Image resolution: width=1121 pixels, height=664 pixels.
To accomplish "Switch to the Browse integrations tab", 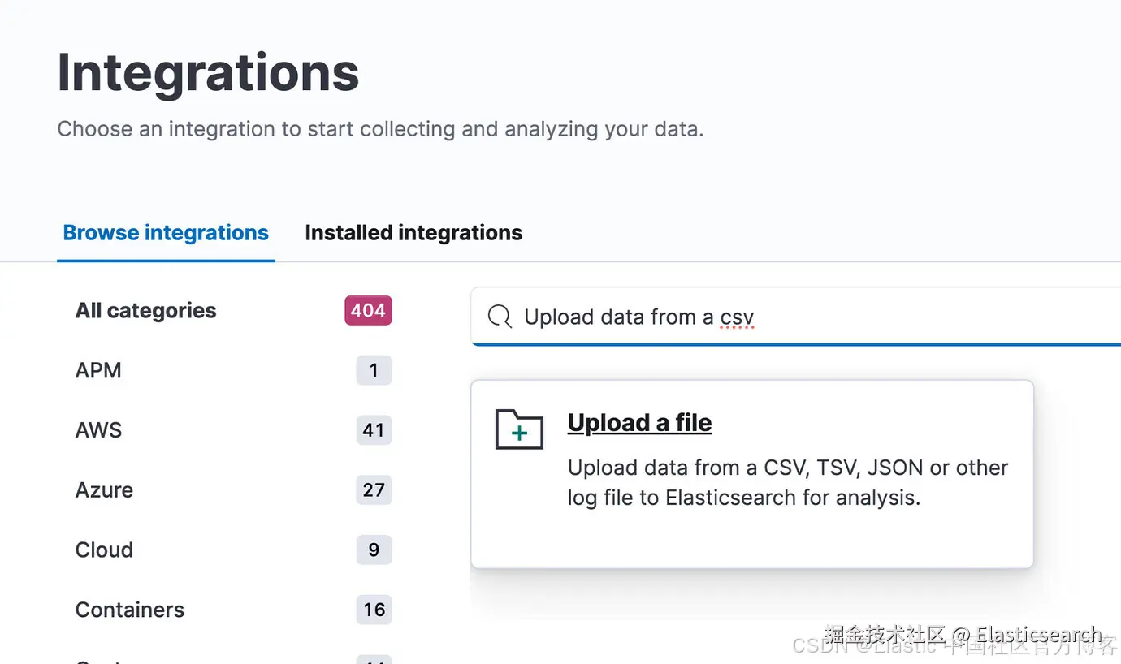I will point(166,233).
